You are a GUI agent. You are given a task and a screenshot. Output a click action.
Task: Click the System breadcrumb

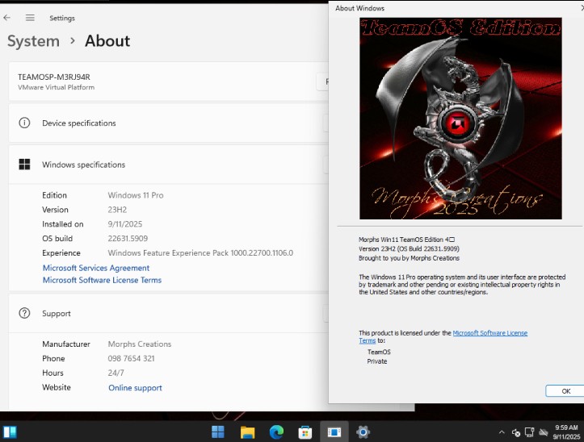33,41
